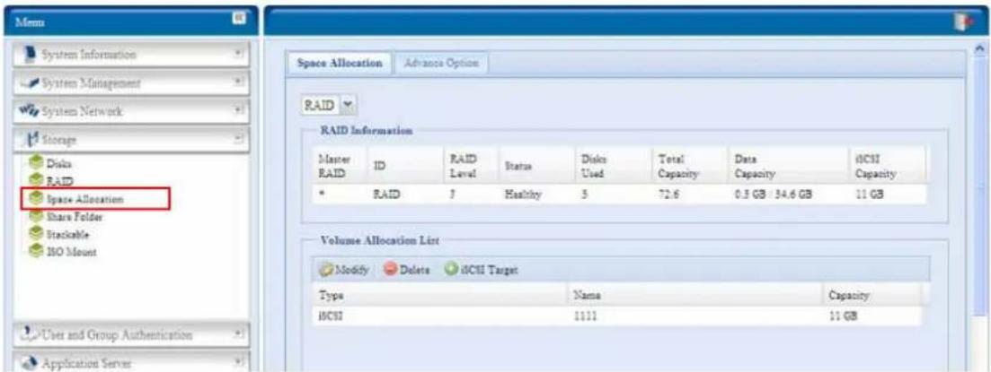This screenshot has height=372, width=991.
Task: Click the iSCSI Target button
Action: (x=482, y=270)
